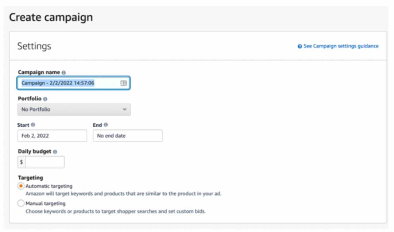Focus the Campaign name text field
The height and width of the screenshot is (232, 394).
coord(73,83)
